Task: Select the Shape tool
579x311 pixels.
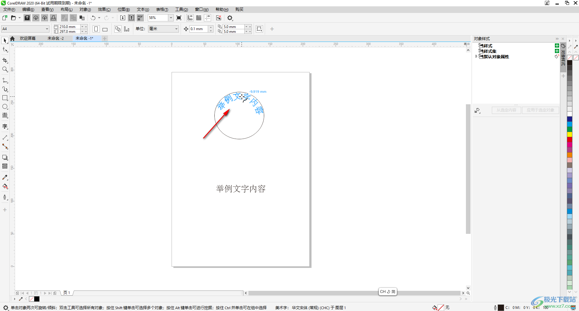Action: coord(5,50)
